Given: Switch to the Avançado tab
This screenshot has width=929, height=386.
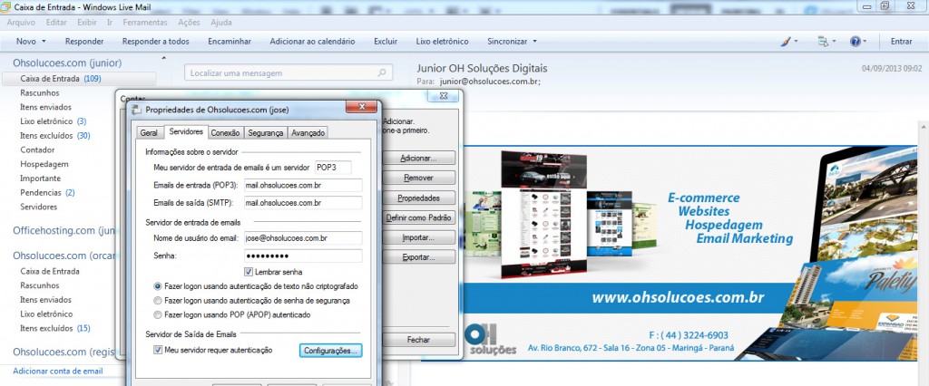Looking at the screenshot, I should [308, 132].
